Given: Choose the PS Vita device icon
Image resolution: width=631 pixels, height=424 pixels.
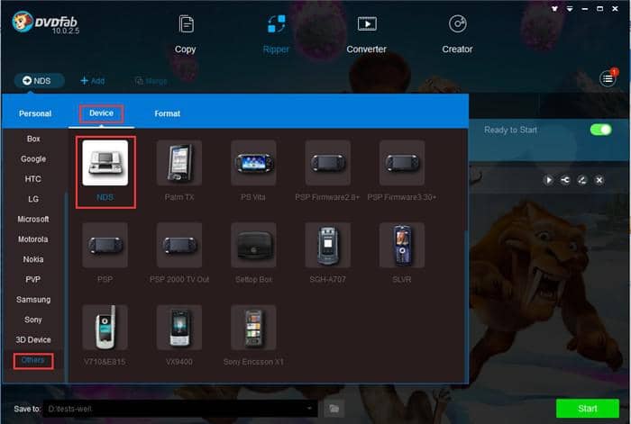Looking at the screenshot, I should [x=253, y=163].
